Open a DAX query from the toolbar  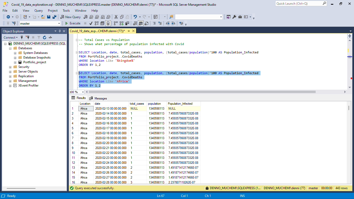pos(108,17)
